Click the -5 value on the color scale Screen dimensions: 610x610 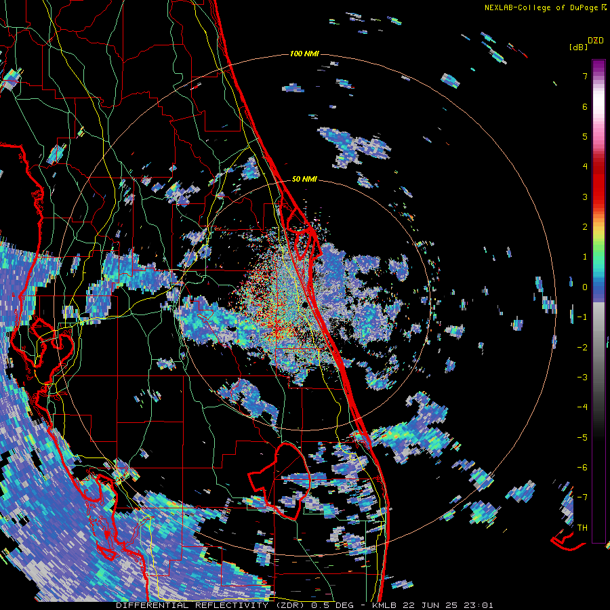click(x=582, y=438)
